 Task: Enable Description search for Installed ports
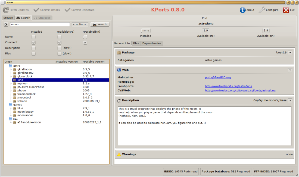(33, 48)
